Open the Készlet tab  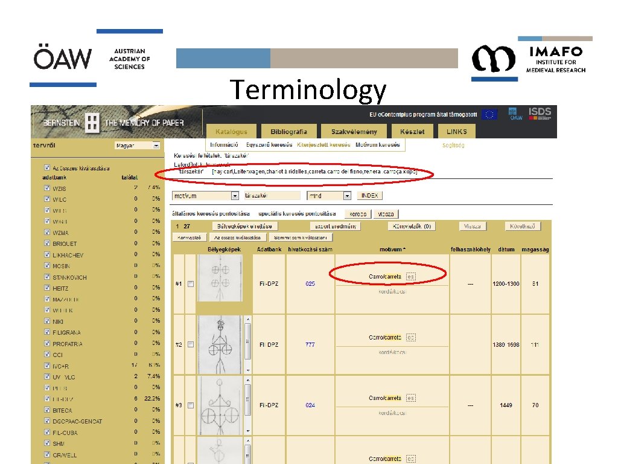[412, 131]
